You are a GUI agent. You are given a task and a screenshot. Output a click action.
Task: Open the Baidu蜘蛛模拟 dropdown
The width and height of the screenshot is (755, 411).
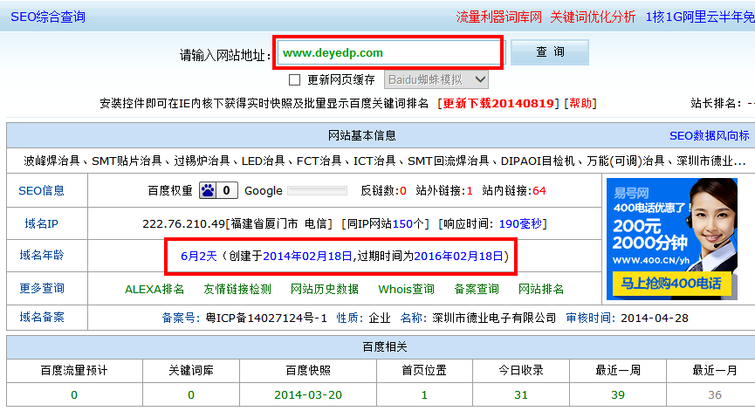coord(436,79)
